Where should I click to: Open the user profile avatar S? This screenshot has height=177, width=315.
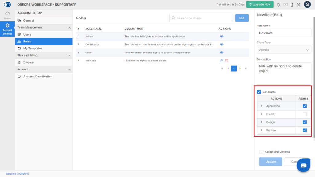point(307,4)
